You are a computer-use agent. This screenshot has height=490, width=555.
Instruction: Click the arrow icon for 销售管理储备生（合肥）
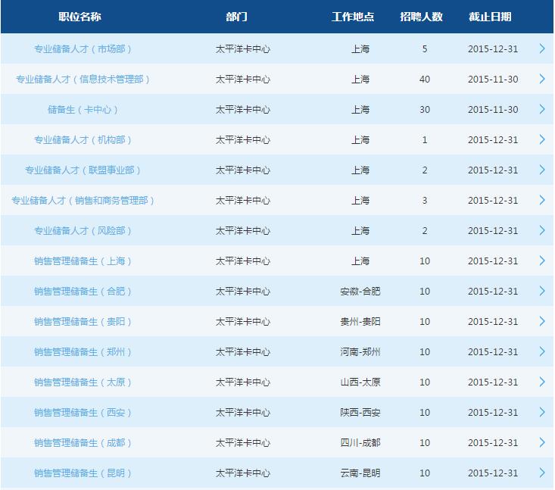click(542, 291)
